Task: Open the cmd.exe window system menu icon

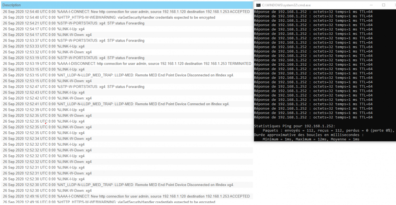Action: pos(258,5)
